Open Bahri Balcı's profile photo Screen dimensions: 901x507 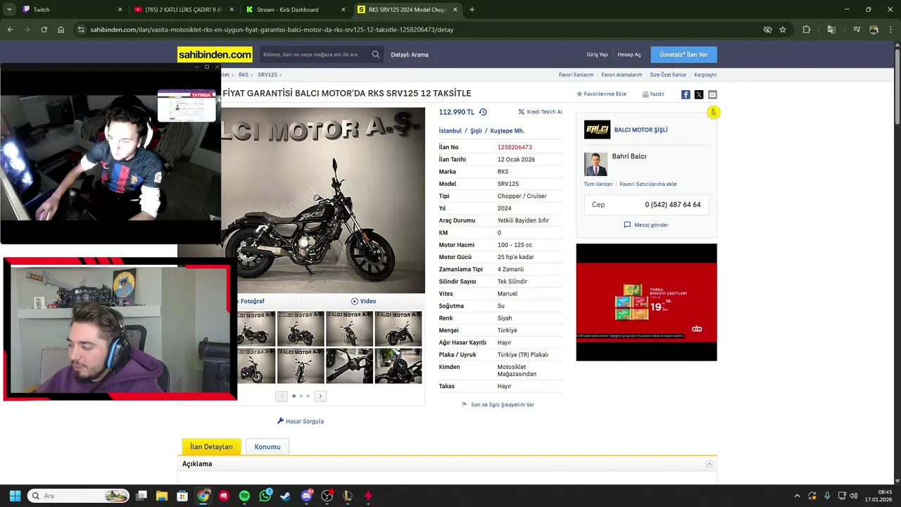coord(596,164)
